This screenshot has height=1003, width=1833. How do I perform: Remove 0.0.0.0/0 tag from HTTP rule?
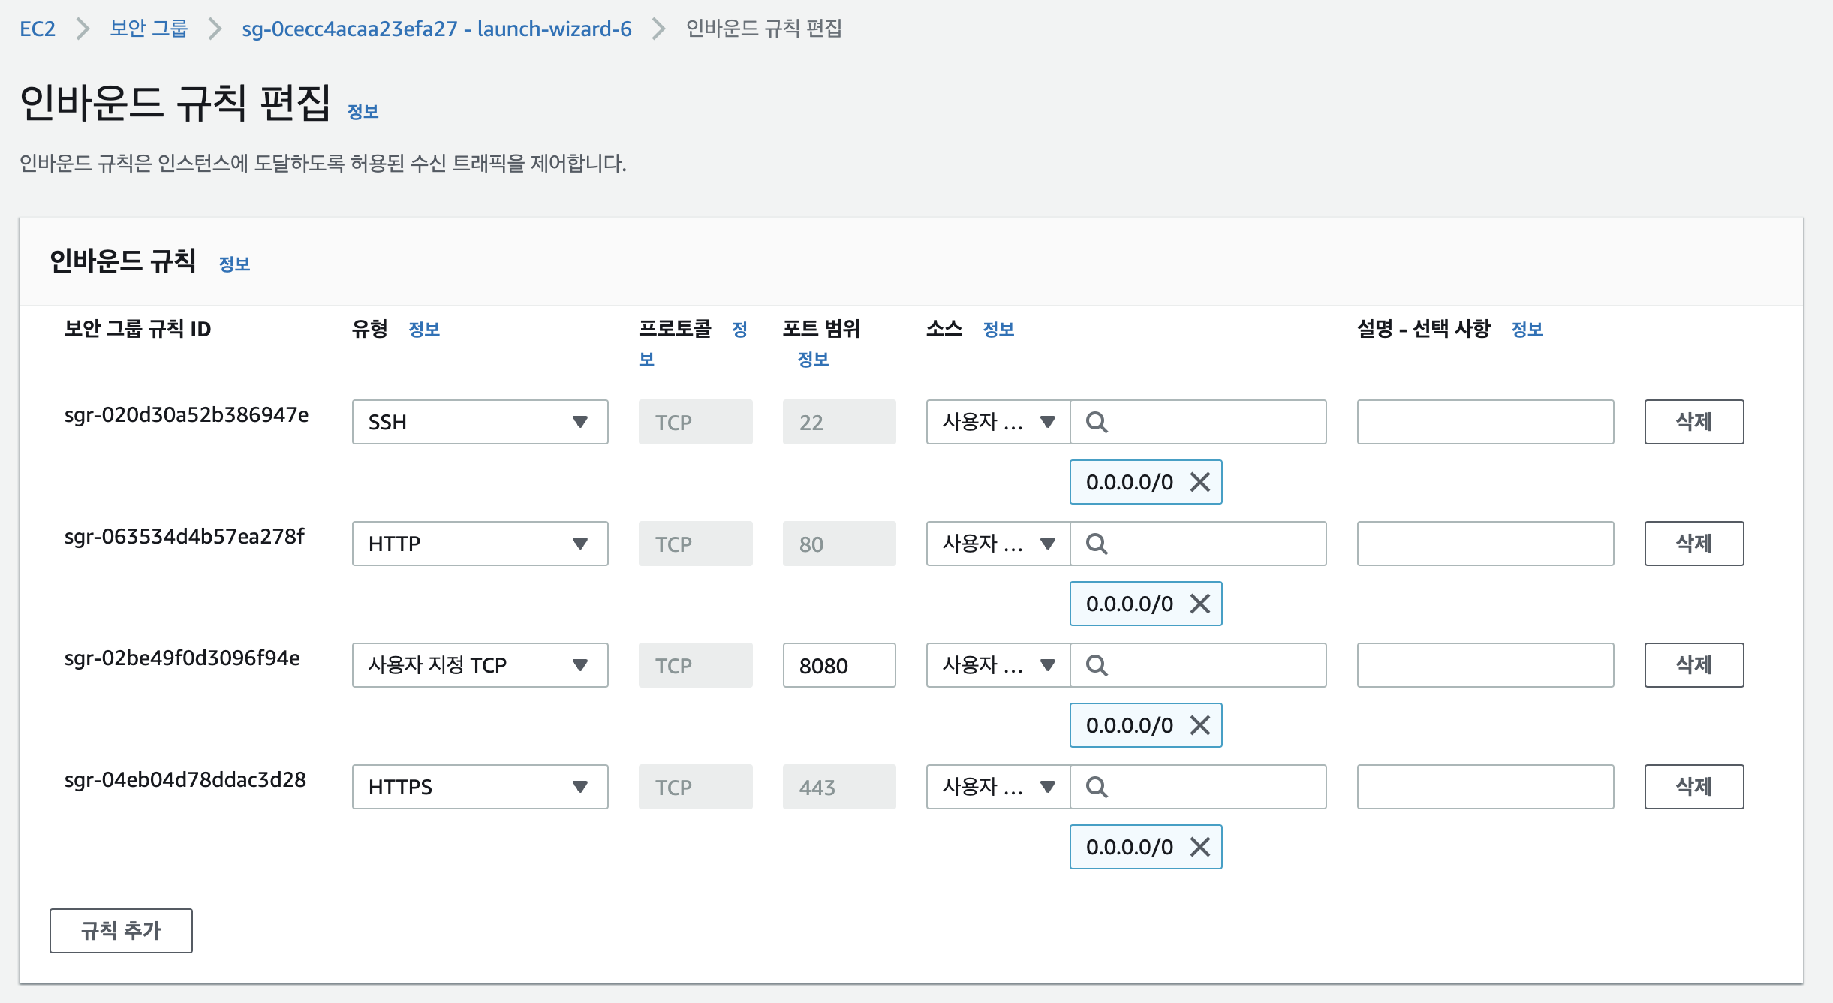(x=1199, y=604)
